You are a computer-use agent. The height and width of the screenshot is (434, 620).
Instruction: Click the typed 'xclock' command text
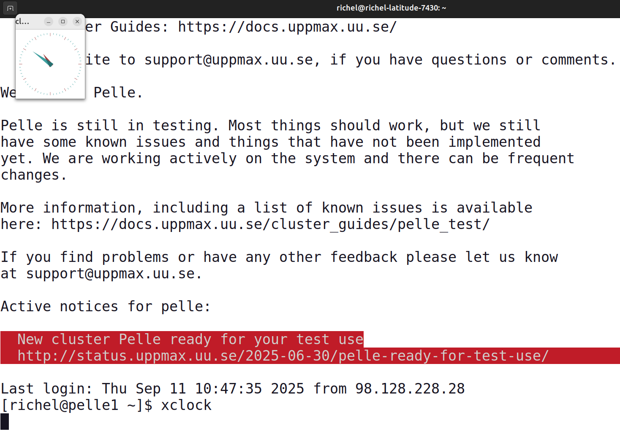pos(186,405)
